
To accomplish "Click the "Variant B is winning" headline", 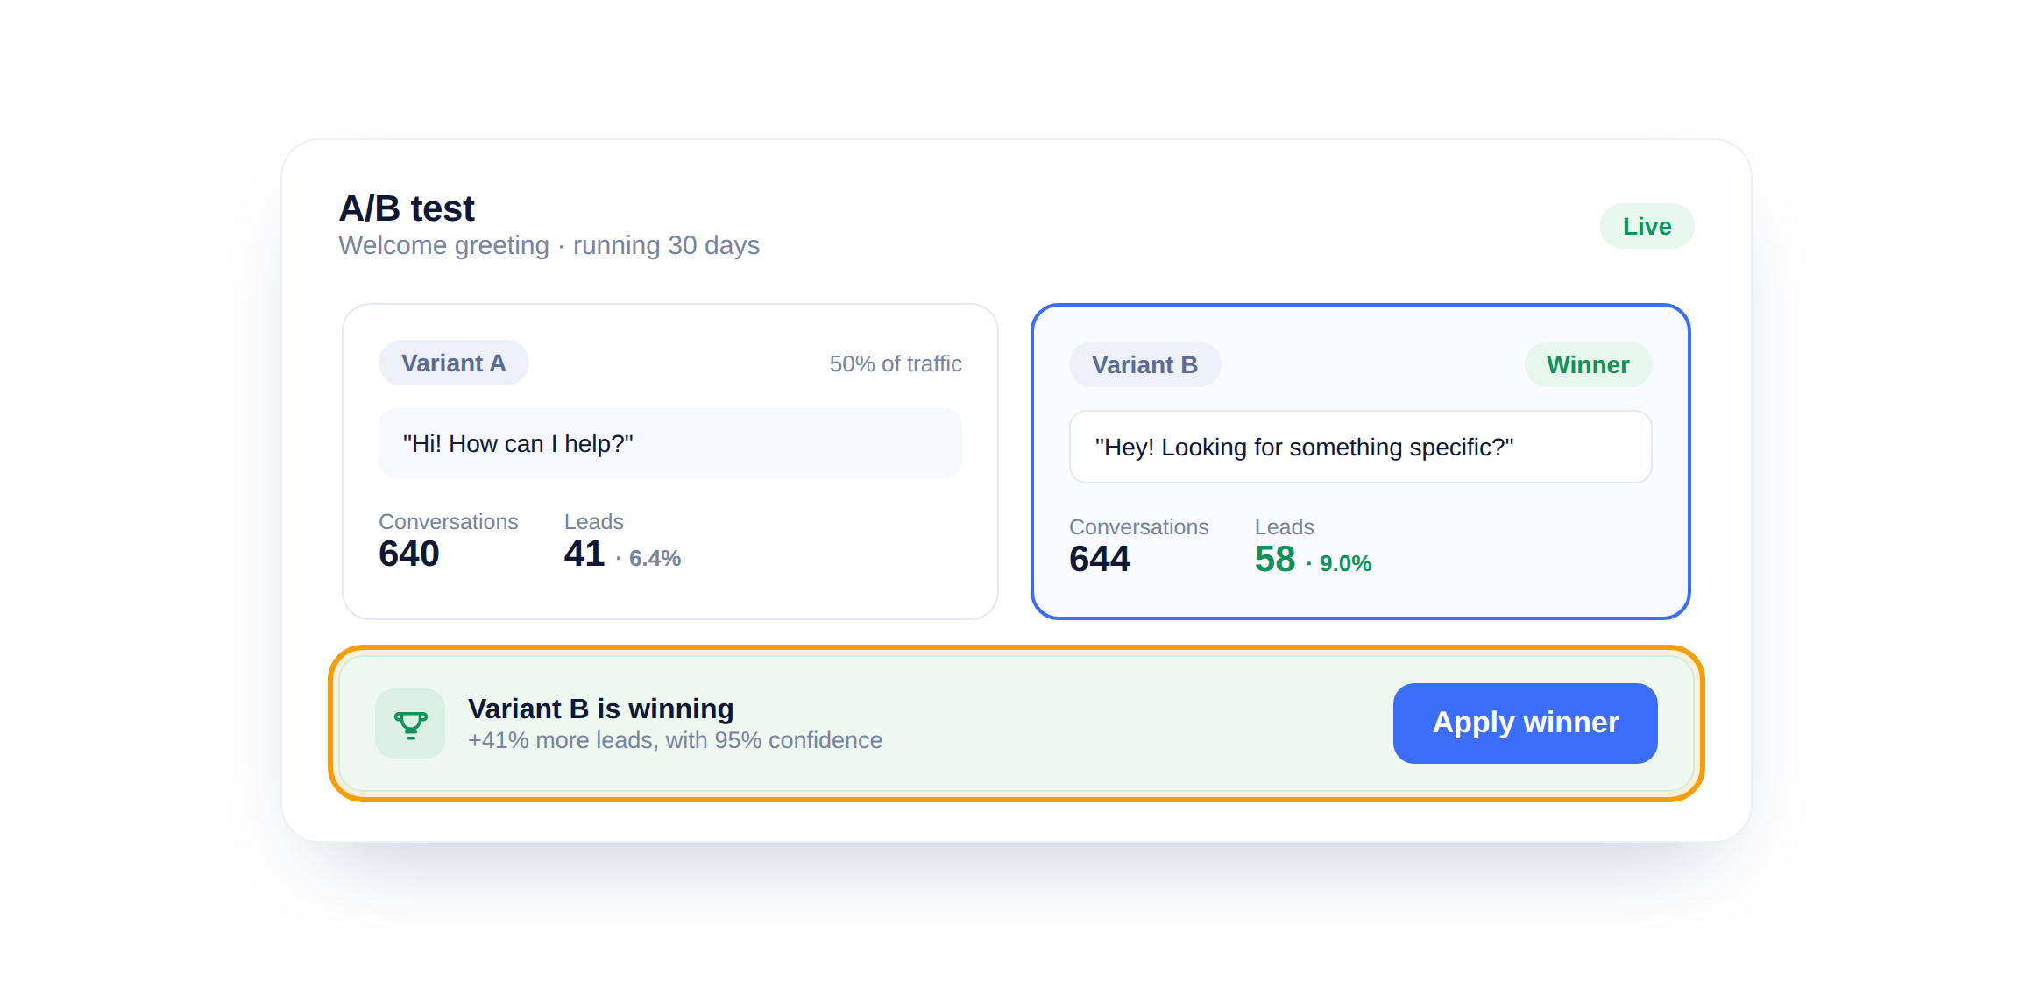I will click(601, 709).
